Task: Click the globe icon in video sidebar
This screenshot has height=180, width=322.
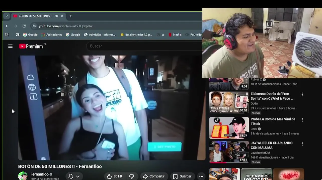Action: pos(32,87)
